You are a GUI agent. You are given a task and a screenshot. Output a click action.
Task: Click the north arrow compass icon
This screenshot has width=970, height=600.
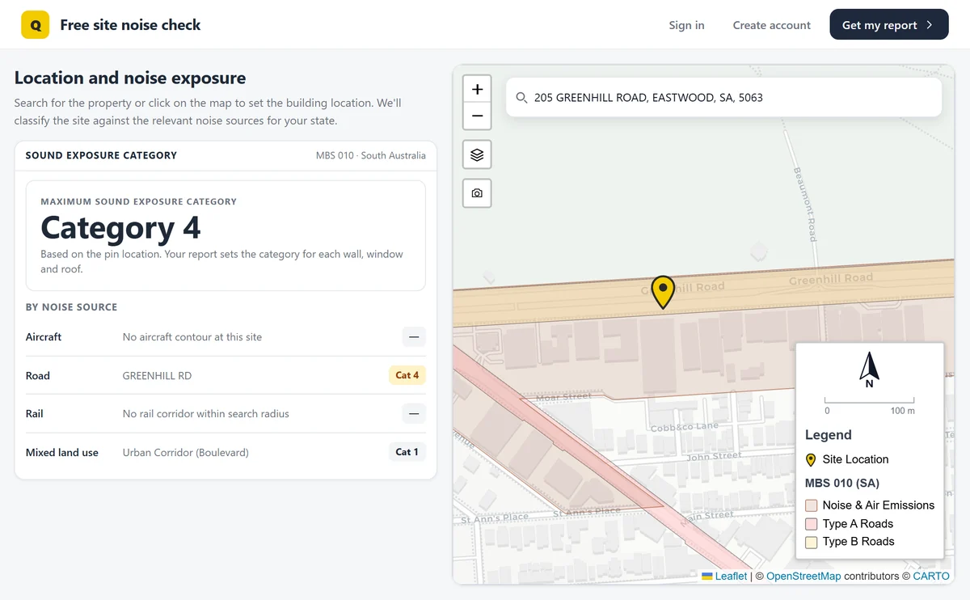coord(869,369)
